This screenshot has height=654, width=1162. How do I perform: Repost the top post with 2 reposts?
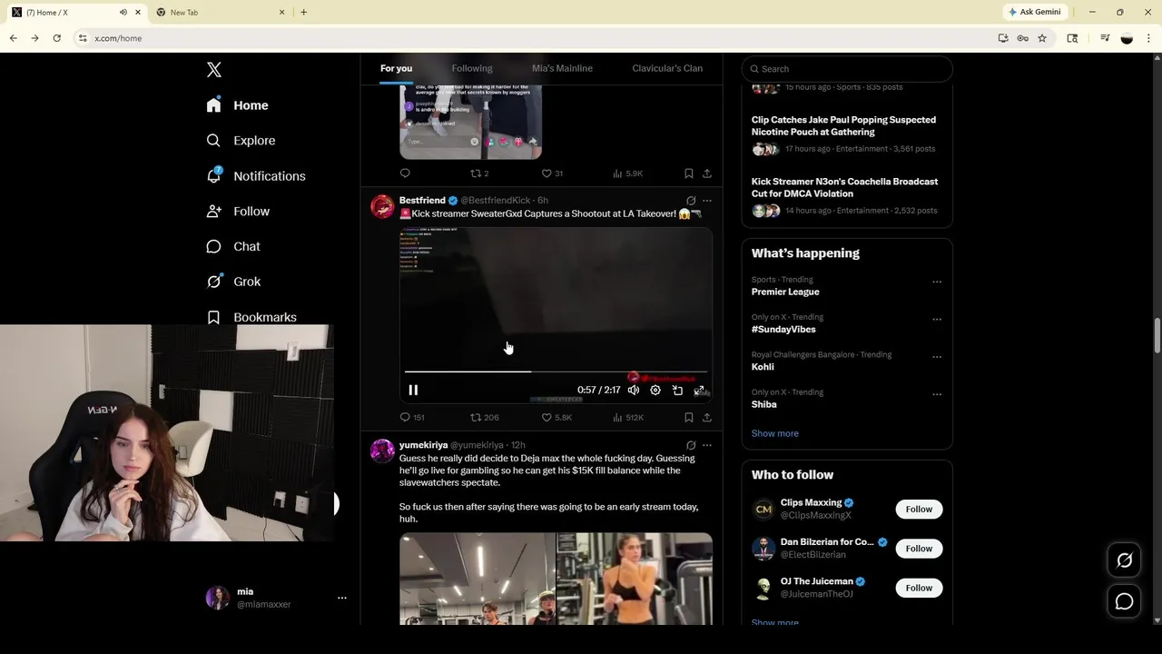[479, 173]
